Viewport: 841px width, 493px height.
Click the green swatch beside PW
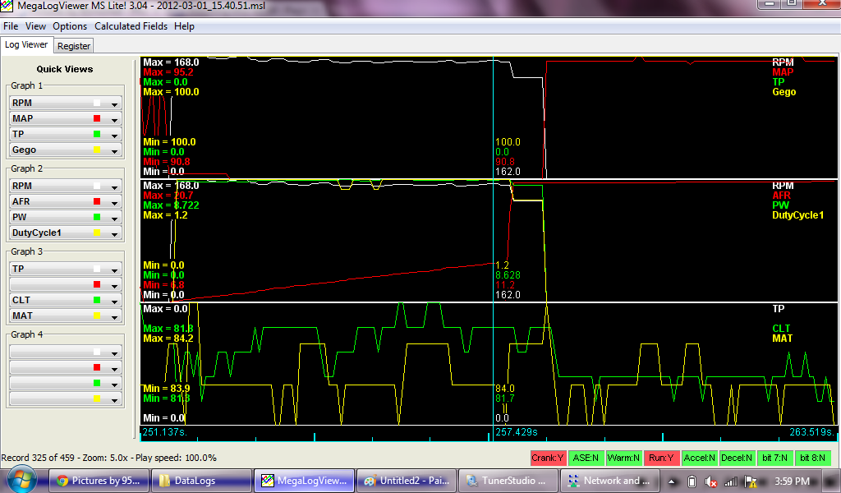click(x=97, y=217)
